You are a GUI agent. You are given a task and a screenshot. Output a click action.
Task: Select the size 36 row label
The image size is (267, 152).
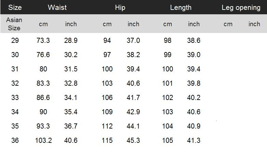click(x=15, y=140)
